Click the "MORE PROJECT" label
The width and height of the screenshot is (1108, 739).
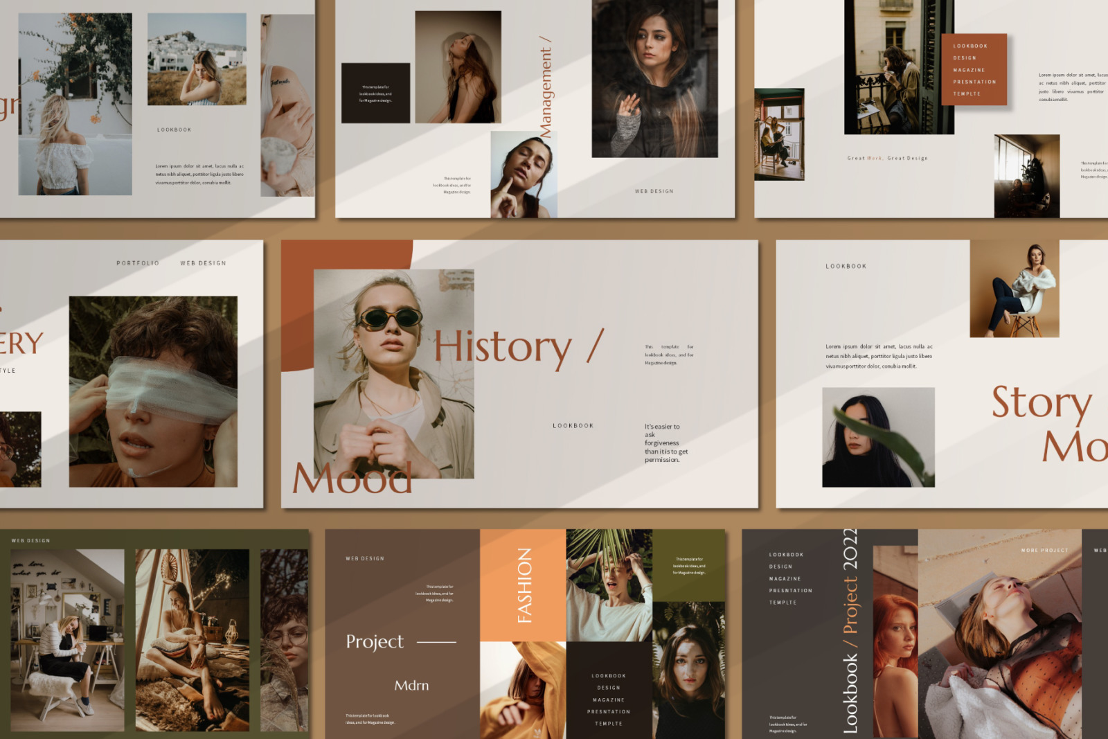click(1044, 551)
